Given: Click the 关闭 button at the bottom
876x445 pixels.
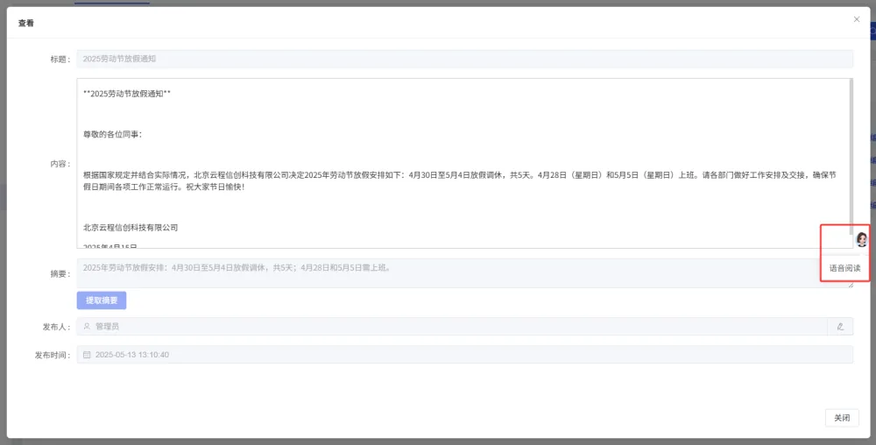Looking at the screenshot, I should point(842,418).
